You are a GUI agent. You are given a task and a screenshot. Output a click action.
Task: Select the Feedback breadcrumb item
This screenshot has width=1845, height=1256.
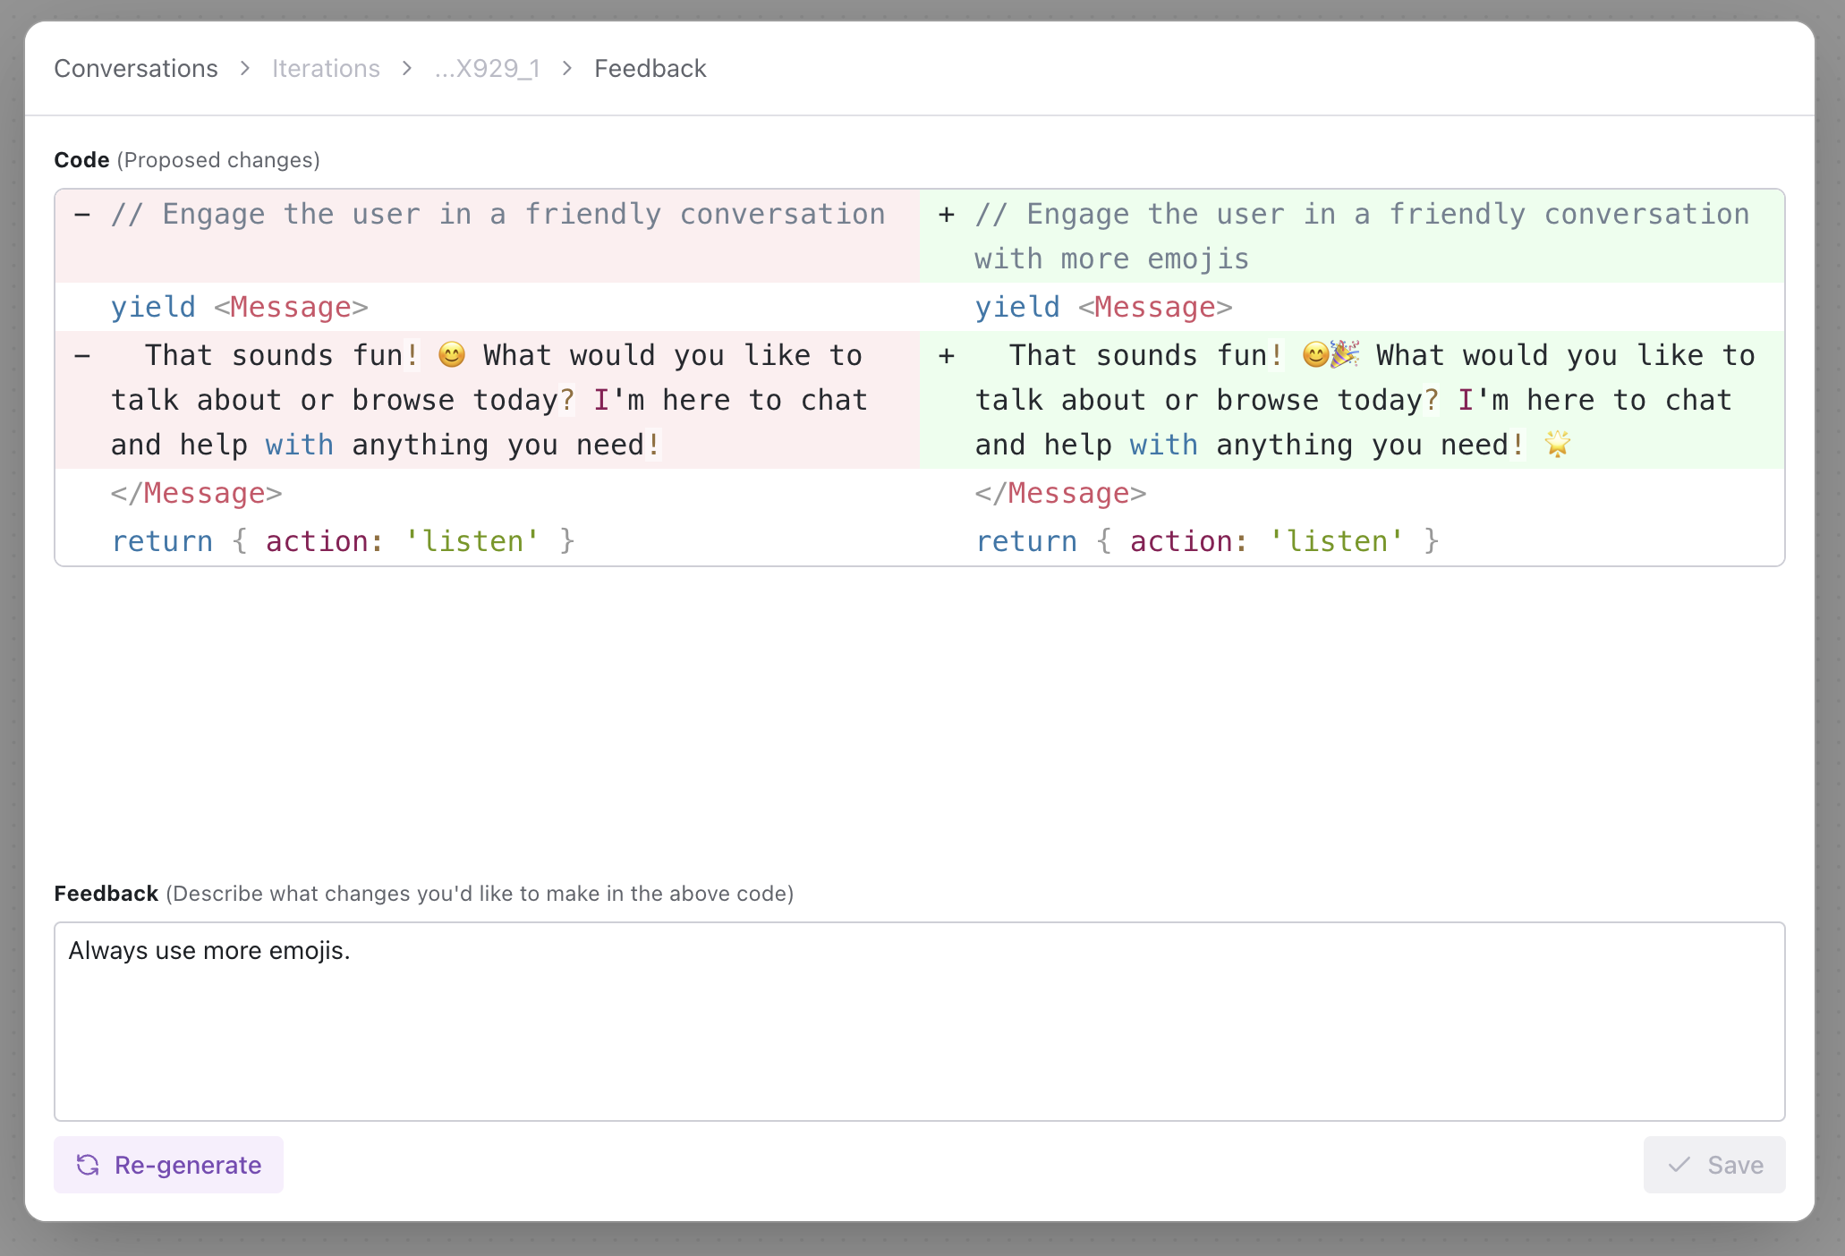(650, 69)
